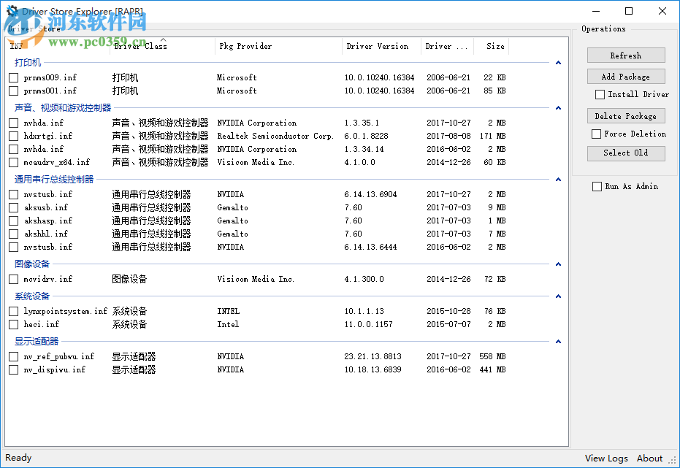Enable Force Deletion

coord(597,134)
